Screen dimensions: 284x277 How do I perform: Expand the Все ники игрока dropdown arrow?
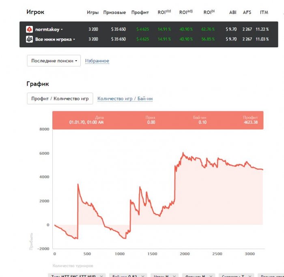(74, 40)
